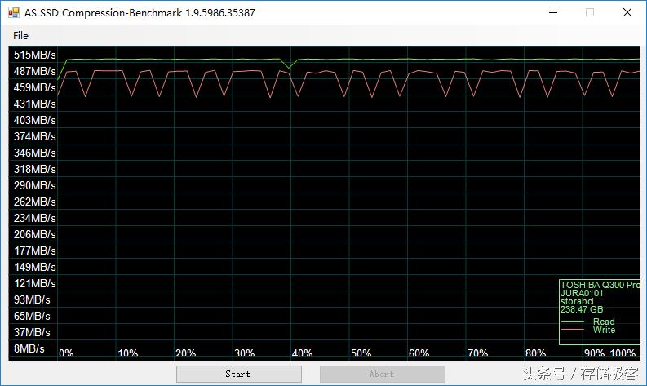Click the TOSHIBA Q300 Pro drive name
The image size is (647, 386).
point(600,285)
